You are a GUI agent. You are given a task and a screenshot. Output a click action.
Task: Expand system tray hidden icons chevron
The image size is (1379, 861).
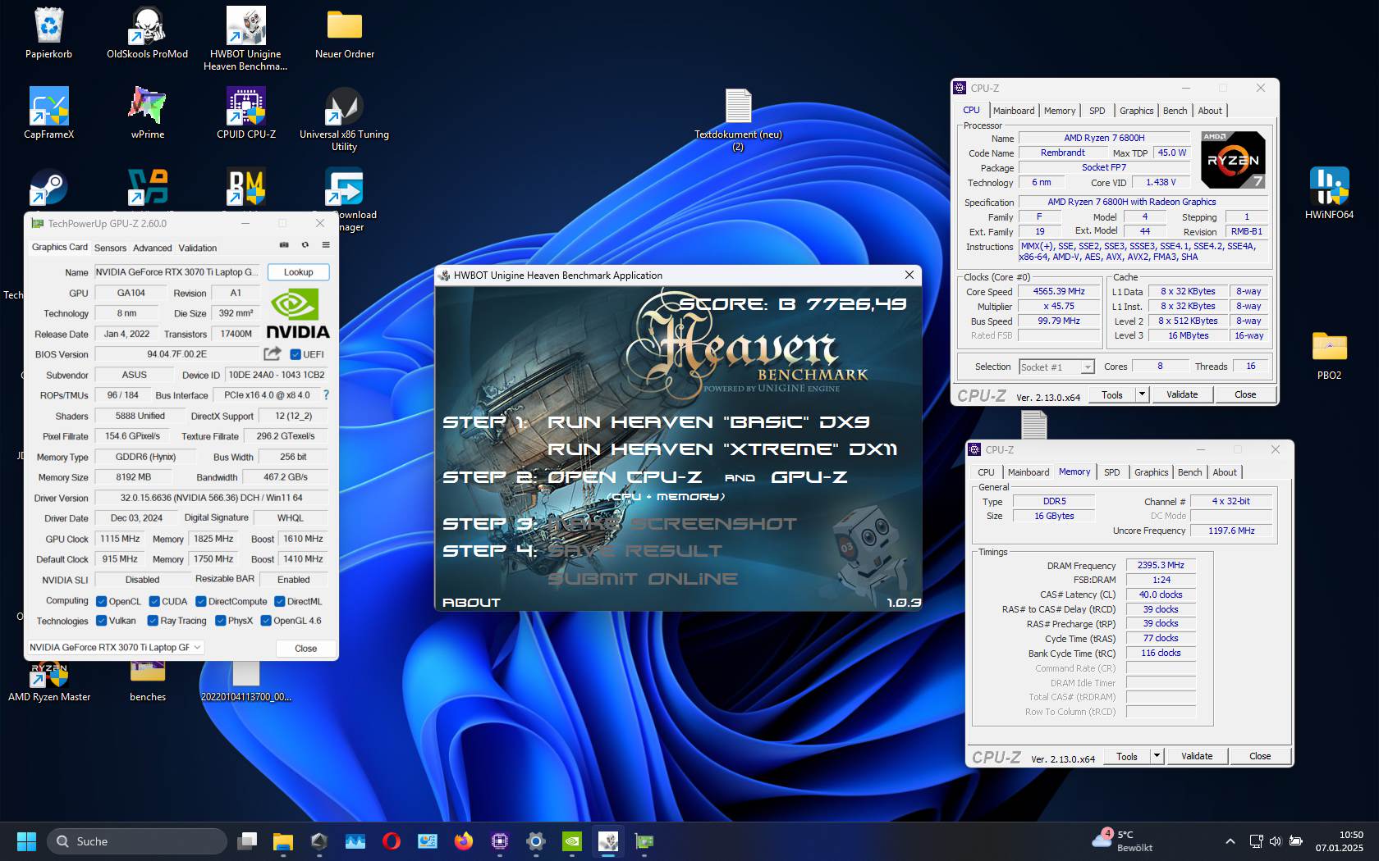pyautogui.click(x=1230, y=841)
